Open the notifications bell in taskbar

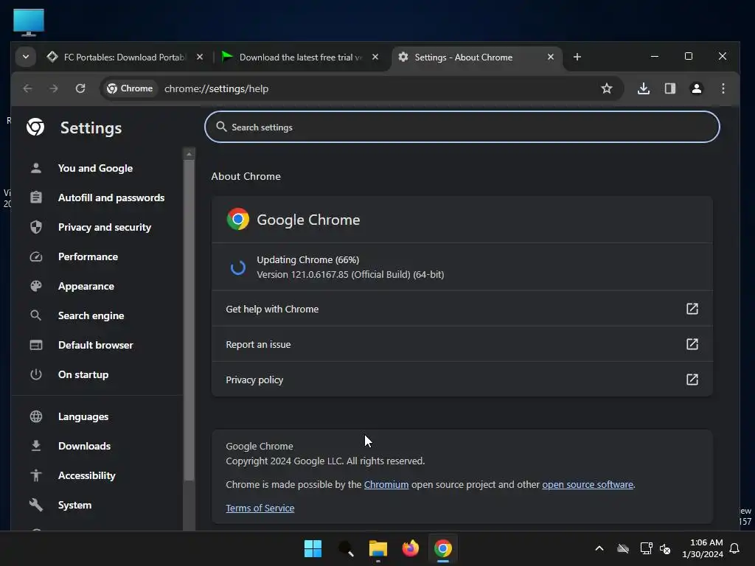pos(735,548)
